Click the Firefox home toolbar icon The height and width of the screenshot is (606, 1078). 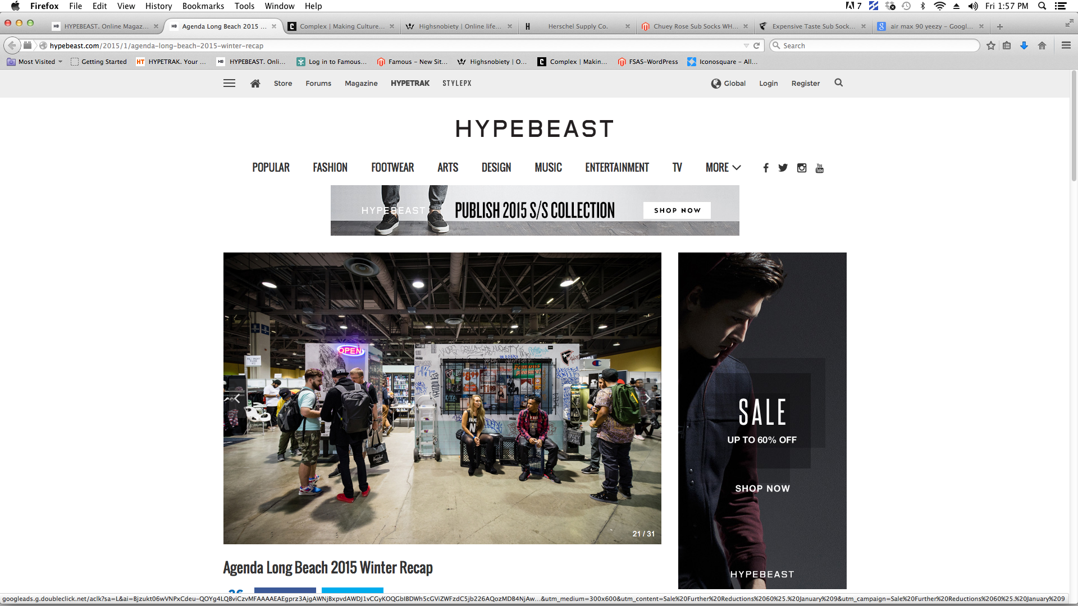1042,45
